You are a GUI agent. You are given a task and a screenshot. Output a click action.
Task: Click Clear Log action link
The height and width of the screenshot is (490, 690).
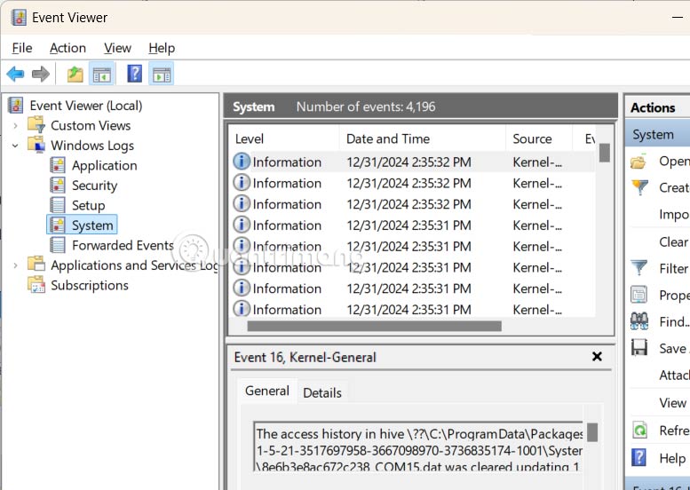point(674,242)
